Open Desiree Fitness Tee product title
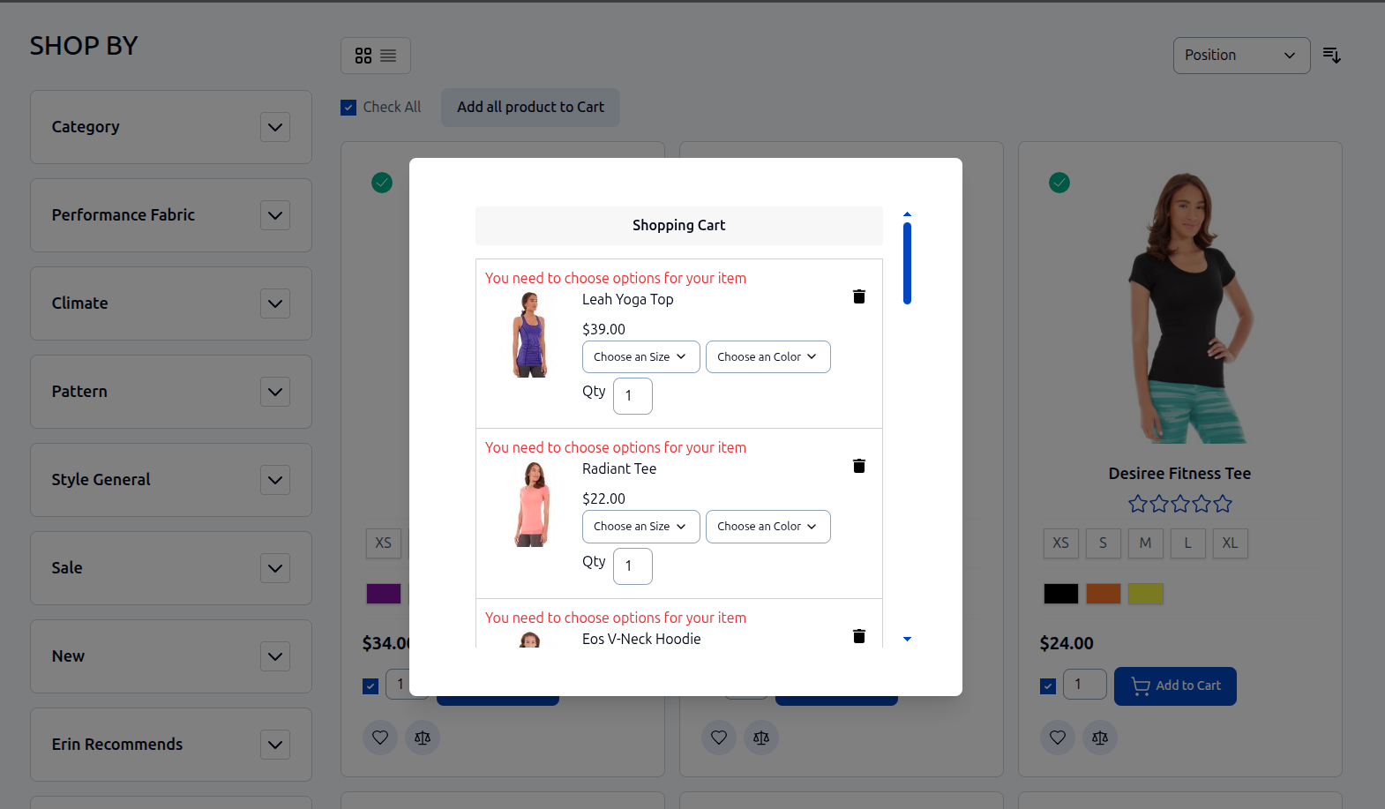The height and width of the screenshot is (809, 1385). click(x=1179, y=474)
